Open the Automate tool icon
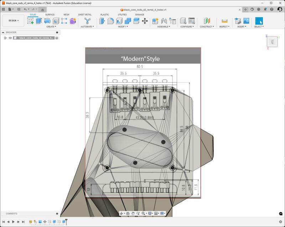 [x=87, y=21]
